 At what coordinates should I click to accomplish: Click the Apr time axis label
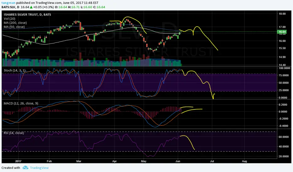click(114, 161)
